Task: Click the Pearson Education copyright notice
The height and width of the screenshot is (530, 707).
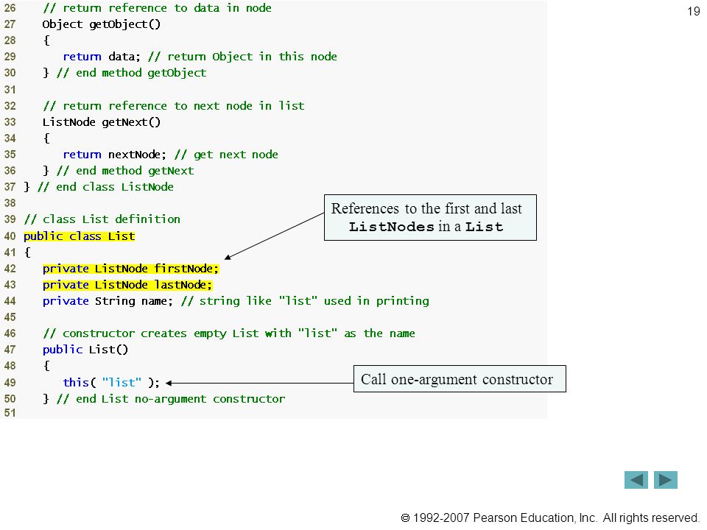Action: pyautogui.click(x=549, y=517)
